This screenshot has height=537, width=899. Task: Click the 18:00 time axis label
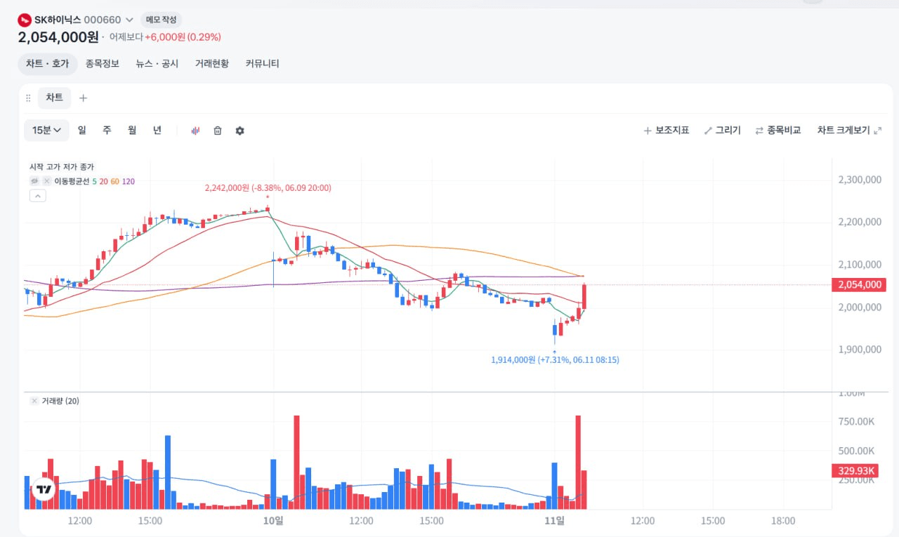(783, 520)
